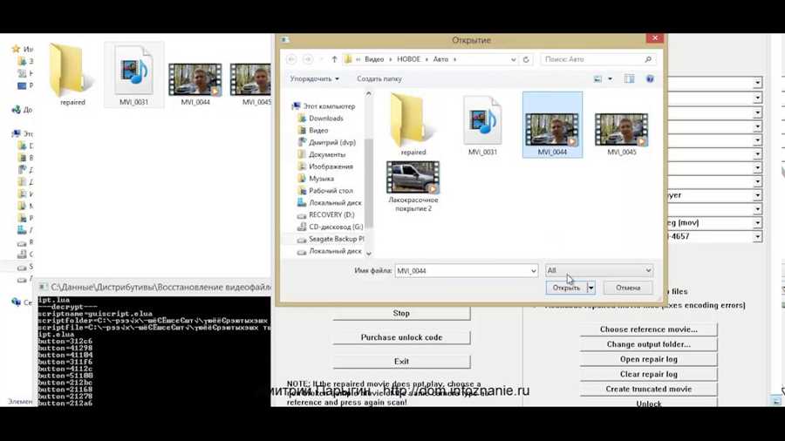Select repaired folder in background Explorer window
The image size is (785, 441).
(72, 75)
